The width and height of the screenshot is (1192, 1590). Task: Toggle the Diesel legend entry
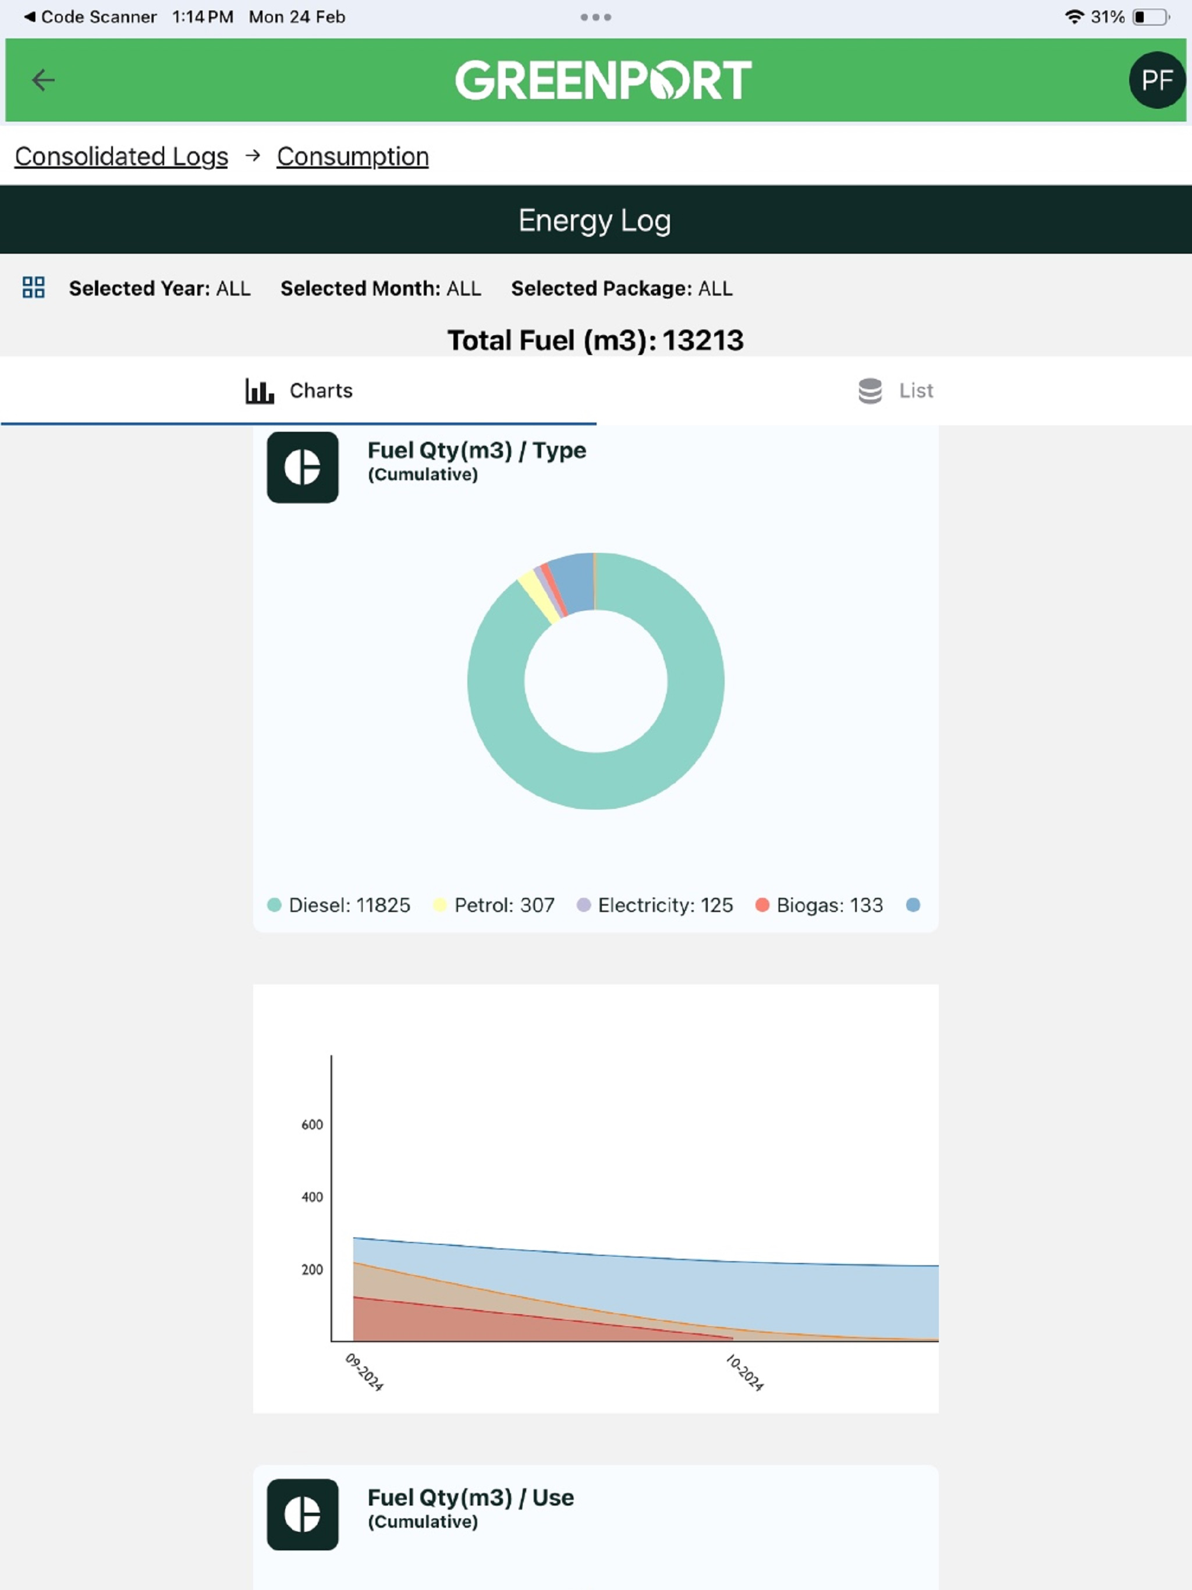tap(339, 905)
